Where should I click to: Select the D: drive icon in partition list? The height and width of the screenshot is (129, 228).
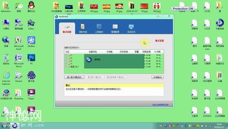(x=69, y=58)
